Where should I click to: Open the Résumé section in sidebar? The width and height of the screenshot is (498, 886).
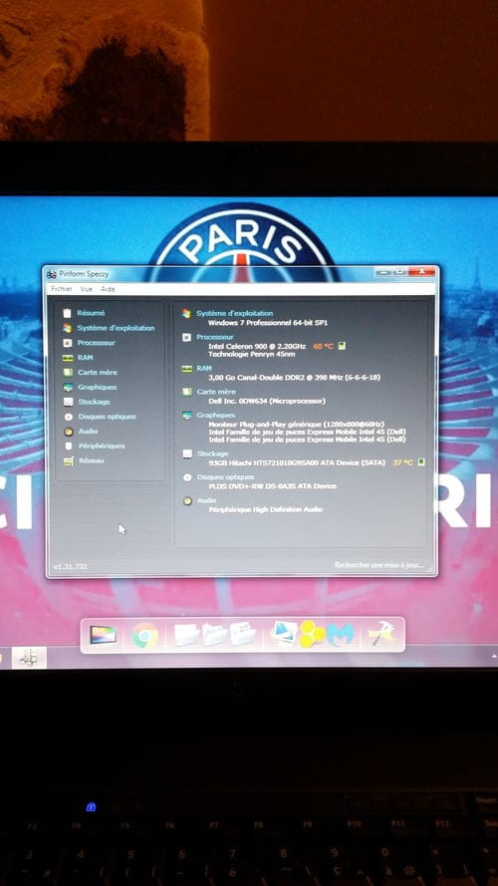[91, 313]
